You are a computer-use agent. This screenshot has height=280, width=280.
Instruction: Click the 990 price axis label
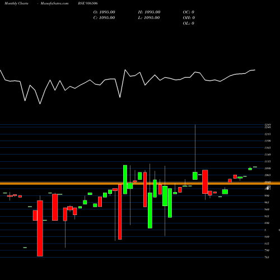267,195
